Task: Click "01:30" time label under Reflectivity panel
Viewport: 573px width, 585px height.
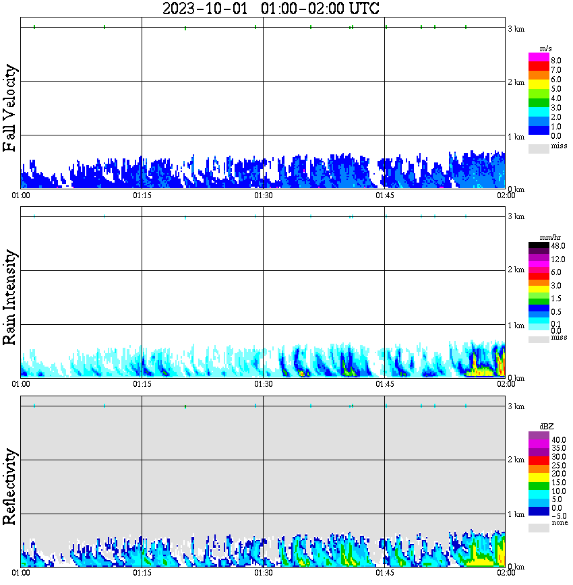Action: pyautogui.click(x=264, y=573)
